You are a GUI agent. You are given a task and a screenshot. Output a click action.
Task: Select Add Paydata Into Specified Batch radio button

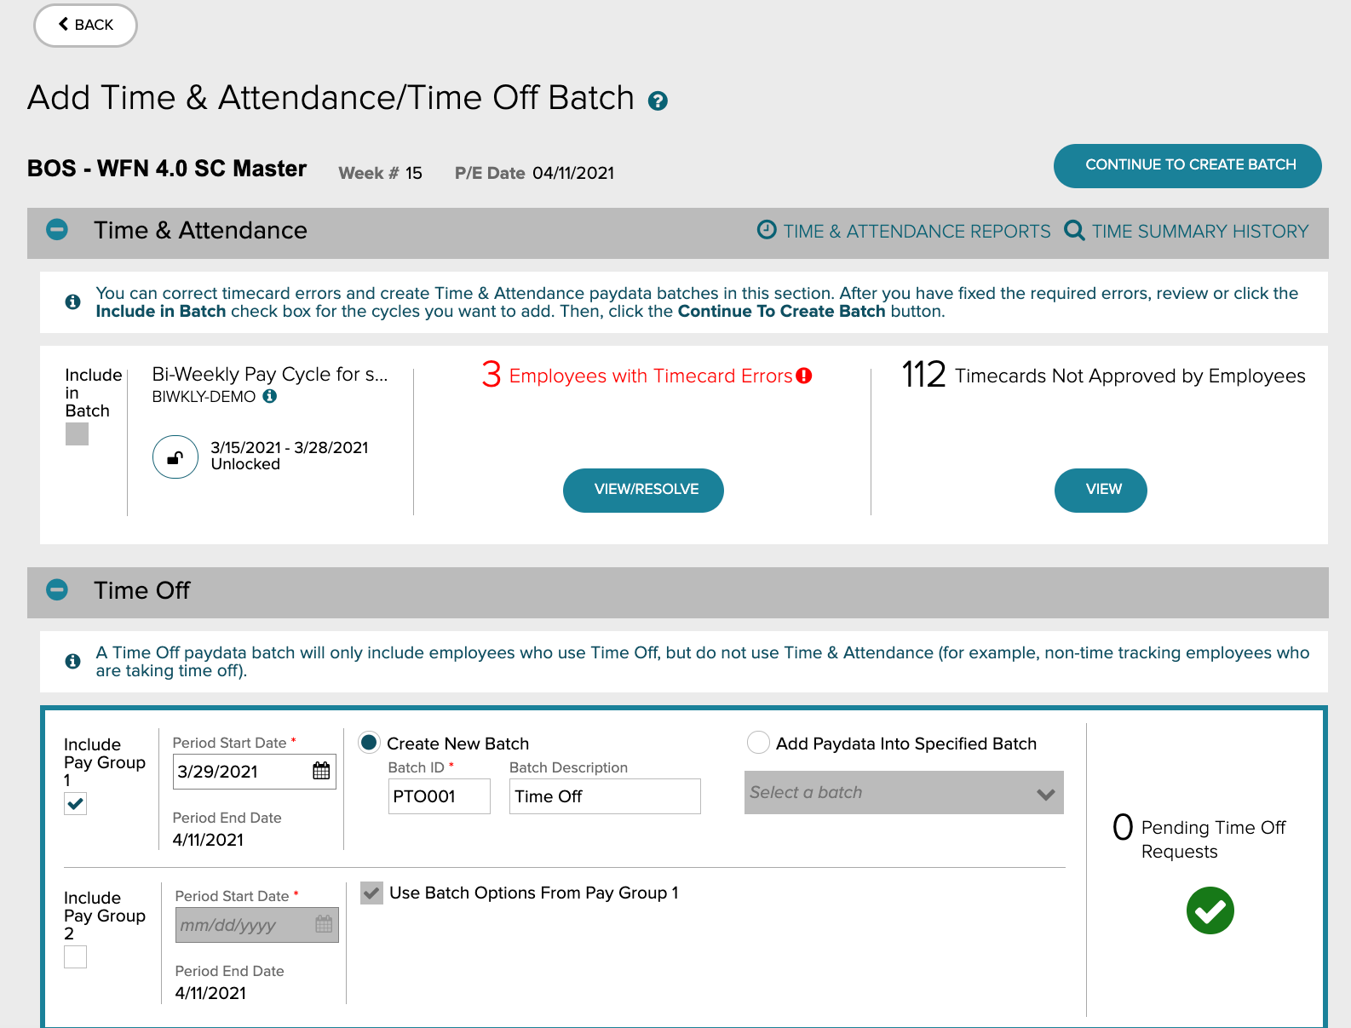758,743
